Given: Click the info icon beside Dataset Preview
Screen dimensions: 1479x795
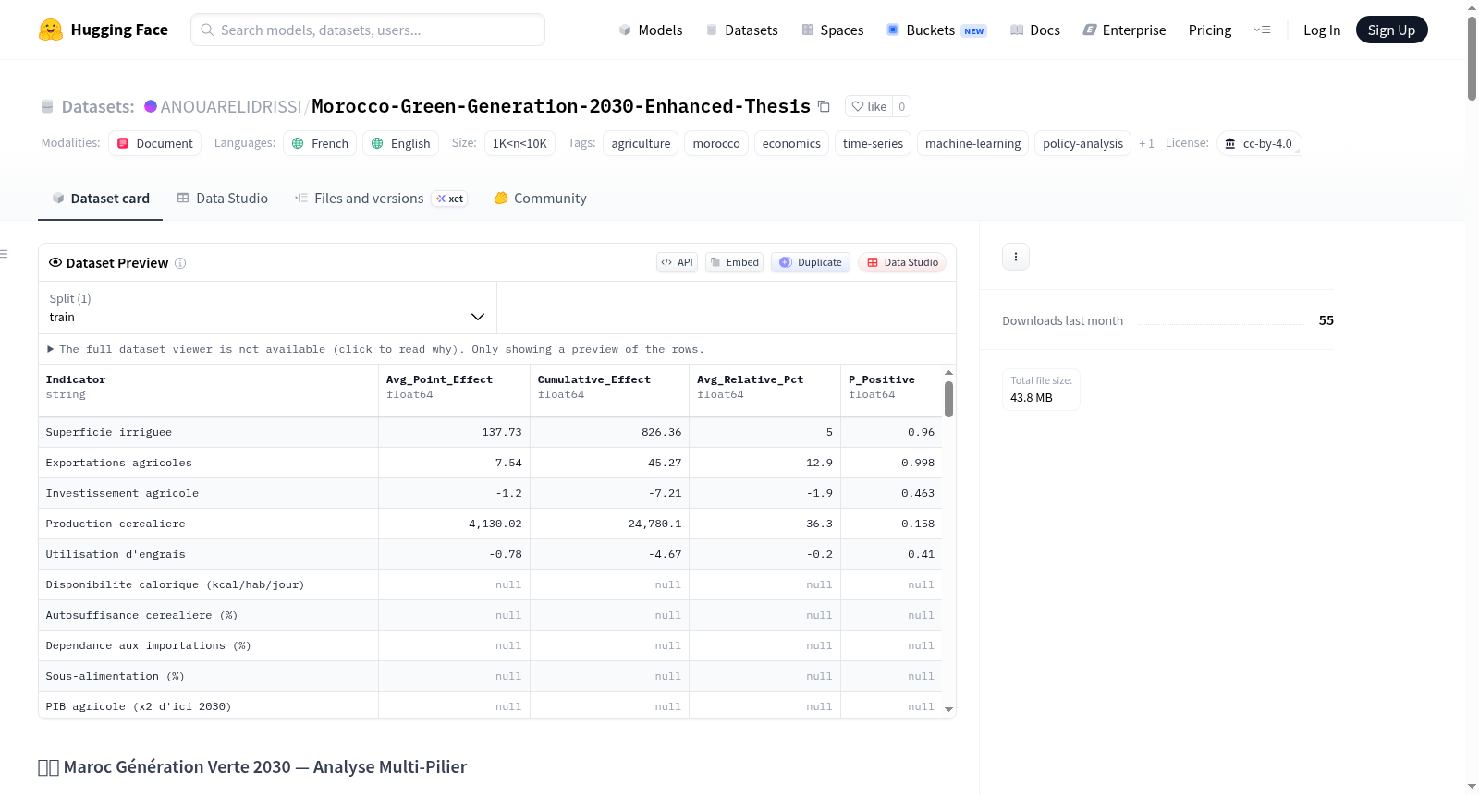Looking at the screenshot, I should click(180, 263).
